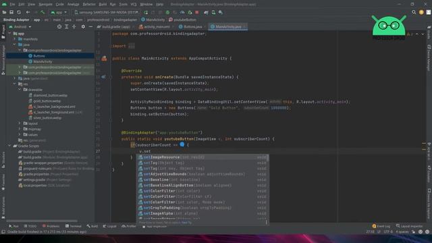
Task: Open the Build menu
Action: (x=103, y=5)
